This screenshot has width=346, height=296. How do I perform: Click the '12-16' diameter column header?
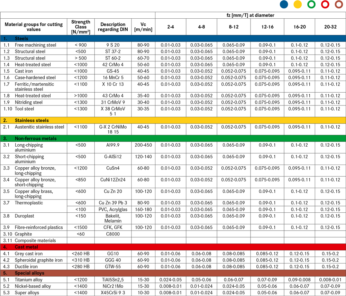267,27
